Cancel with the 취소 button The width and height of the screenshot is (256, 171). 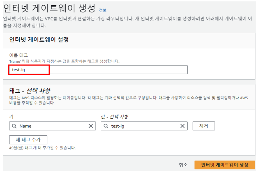[x=183, y=165]
